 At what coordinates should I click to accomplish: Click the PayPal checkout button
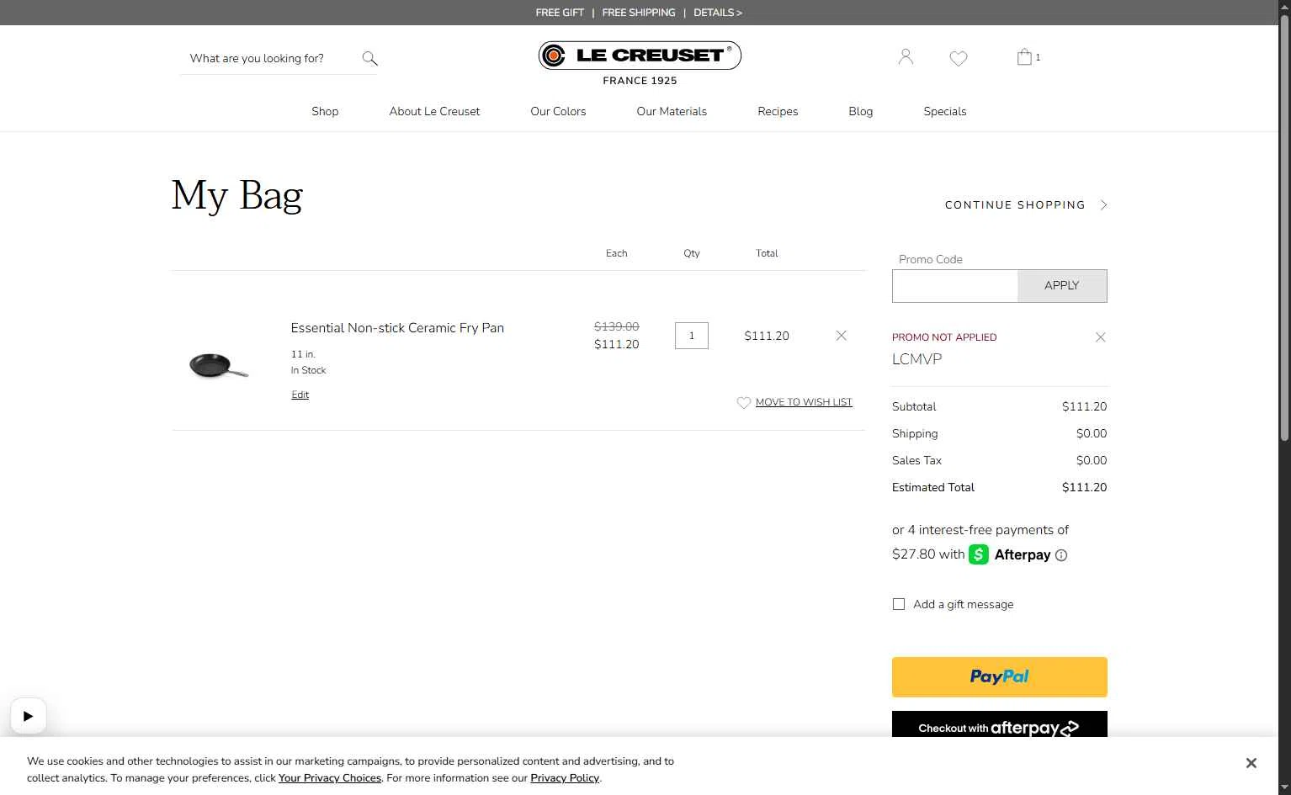pyautogui.click(x=1000, y=677)
